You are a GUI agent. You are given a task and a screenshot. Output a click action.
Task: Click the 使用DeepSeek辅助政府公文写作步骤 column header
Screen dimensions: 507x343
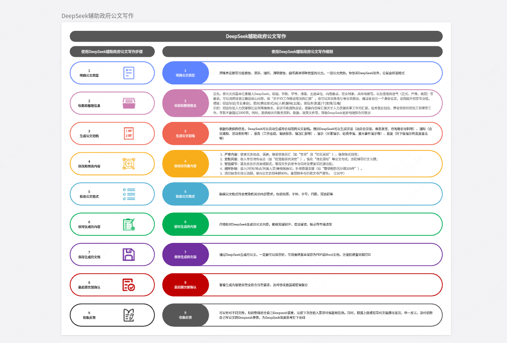pos(112,52)
